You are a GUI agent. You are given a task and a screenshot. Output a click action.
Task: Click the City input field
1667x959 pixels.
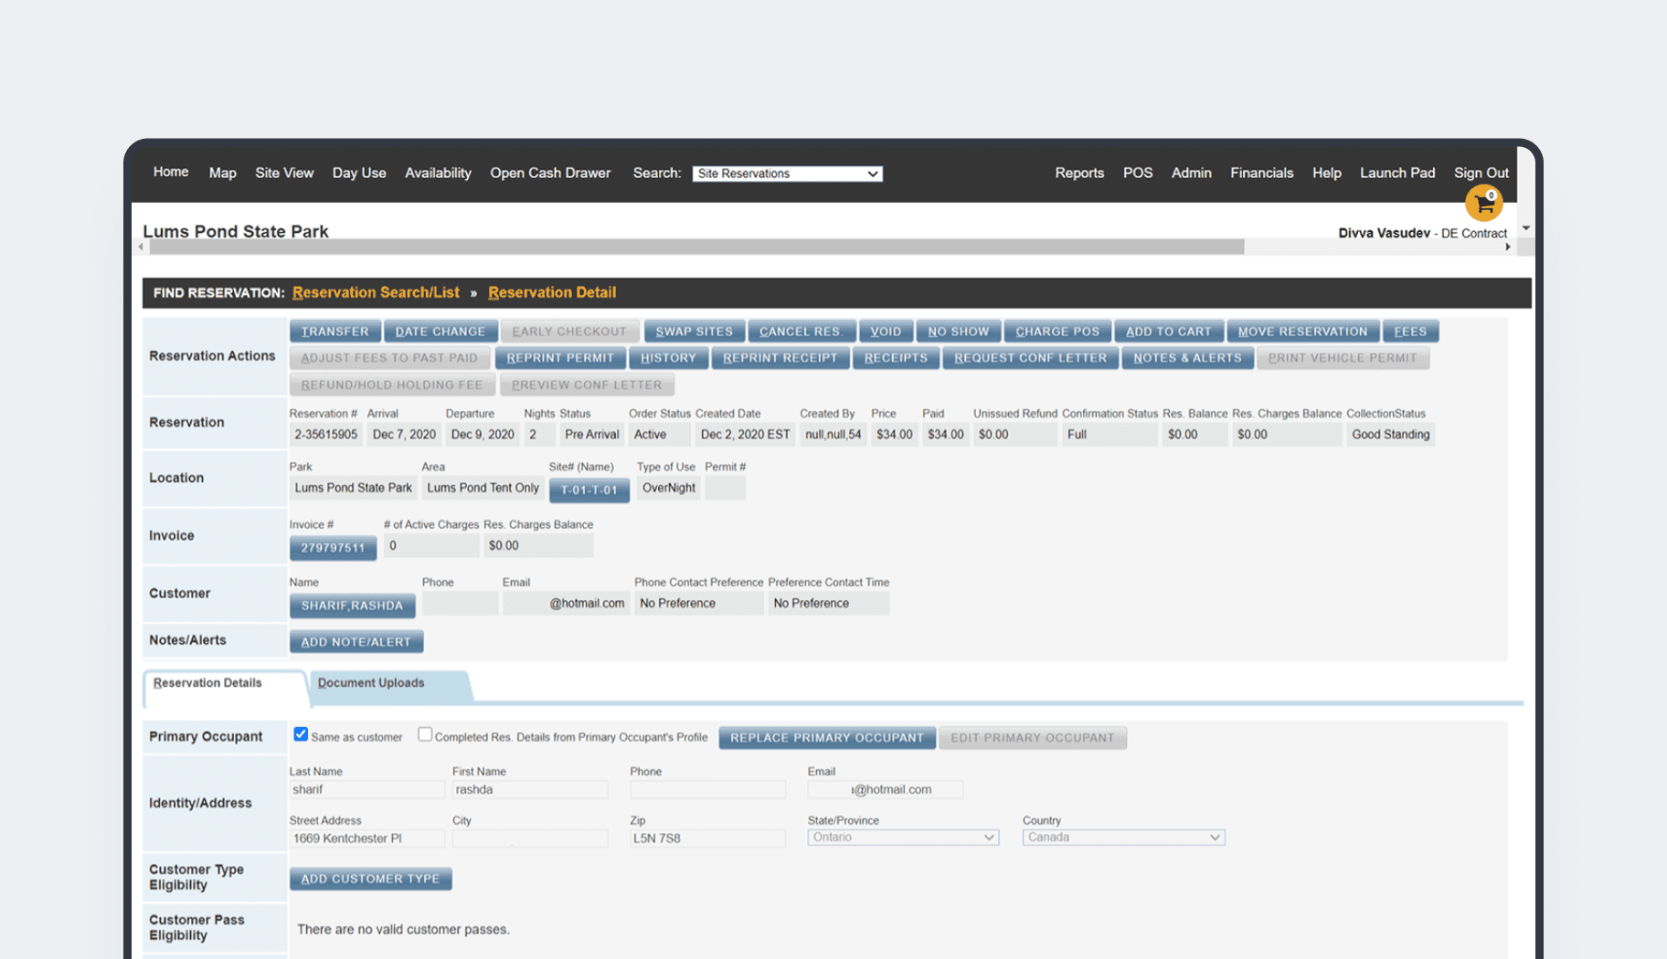pos(530,838)
